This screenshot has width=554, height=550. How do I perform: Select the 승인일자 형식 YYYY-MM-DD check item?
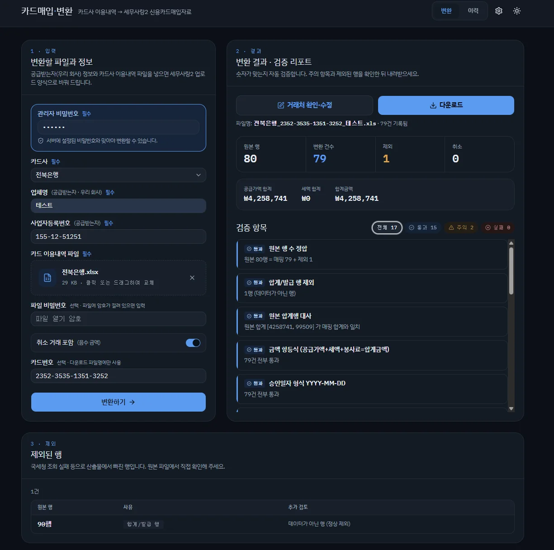click(x=372, y=389)
